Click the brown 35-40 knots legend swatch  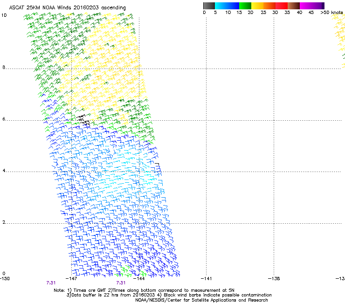pyautogui.click(x=294, y=6)
